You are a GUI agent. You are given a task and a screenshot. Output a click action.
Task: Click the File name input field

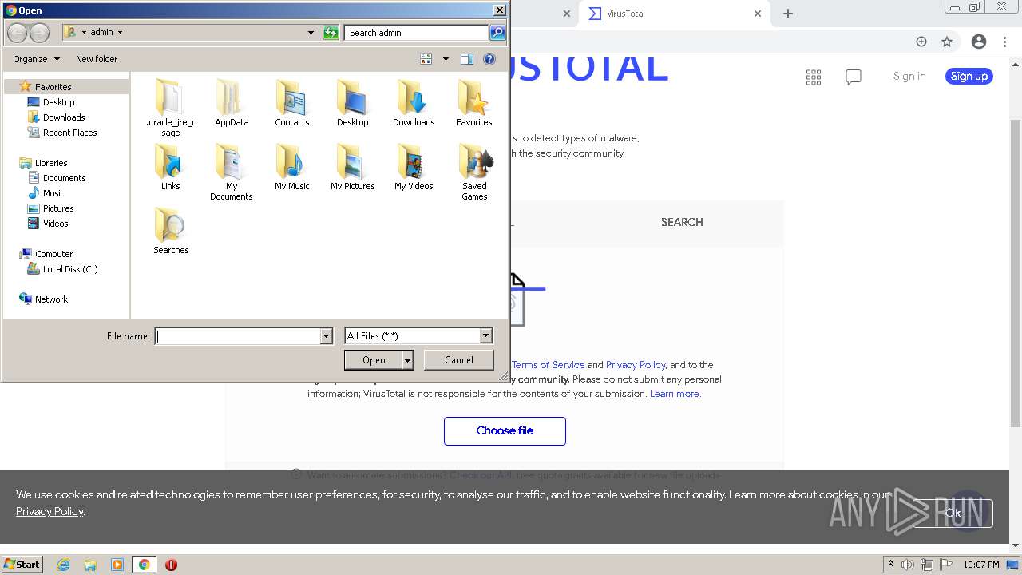[238, 336]
